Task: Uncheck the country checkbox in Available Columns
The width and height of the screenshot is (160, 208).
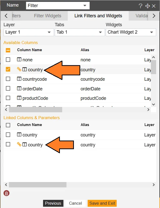Action: (x=8, y=69)
